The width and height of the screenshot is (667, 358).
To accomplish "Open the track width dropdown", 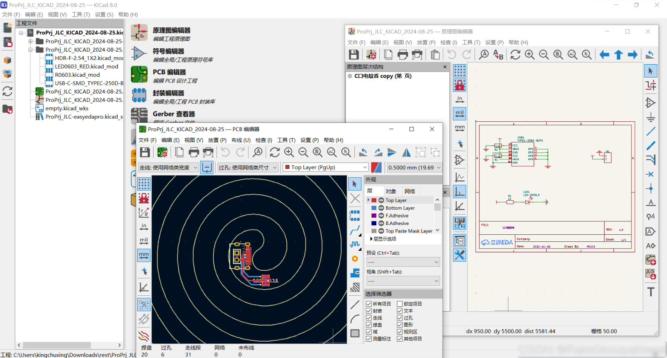I will [x=168, y=167].
